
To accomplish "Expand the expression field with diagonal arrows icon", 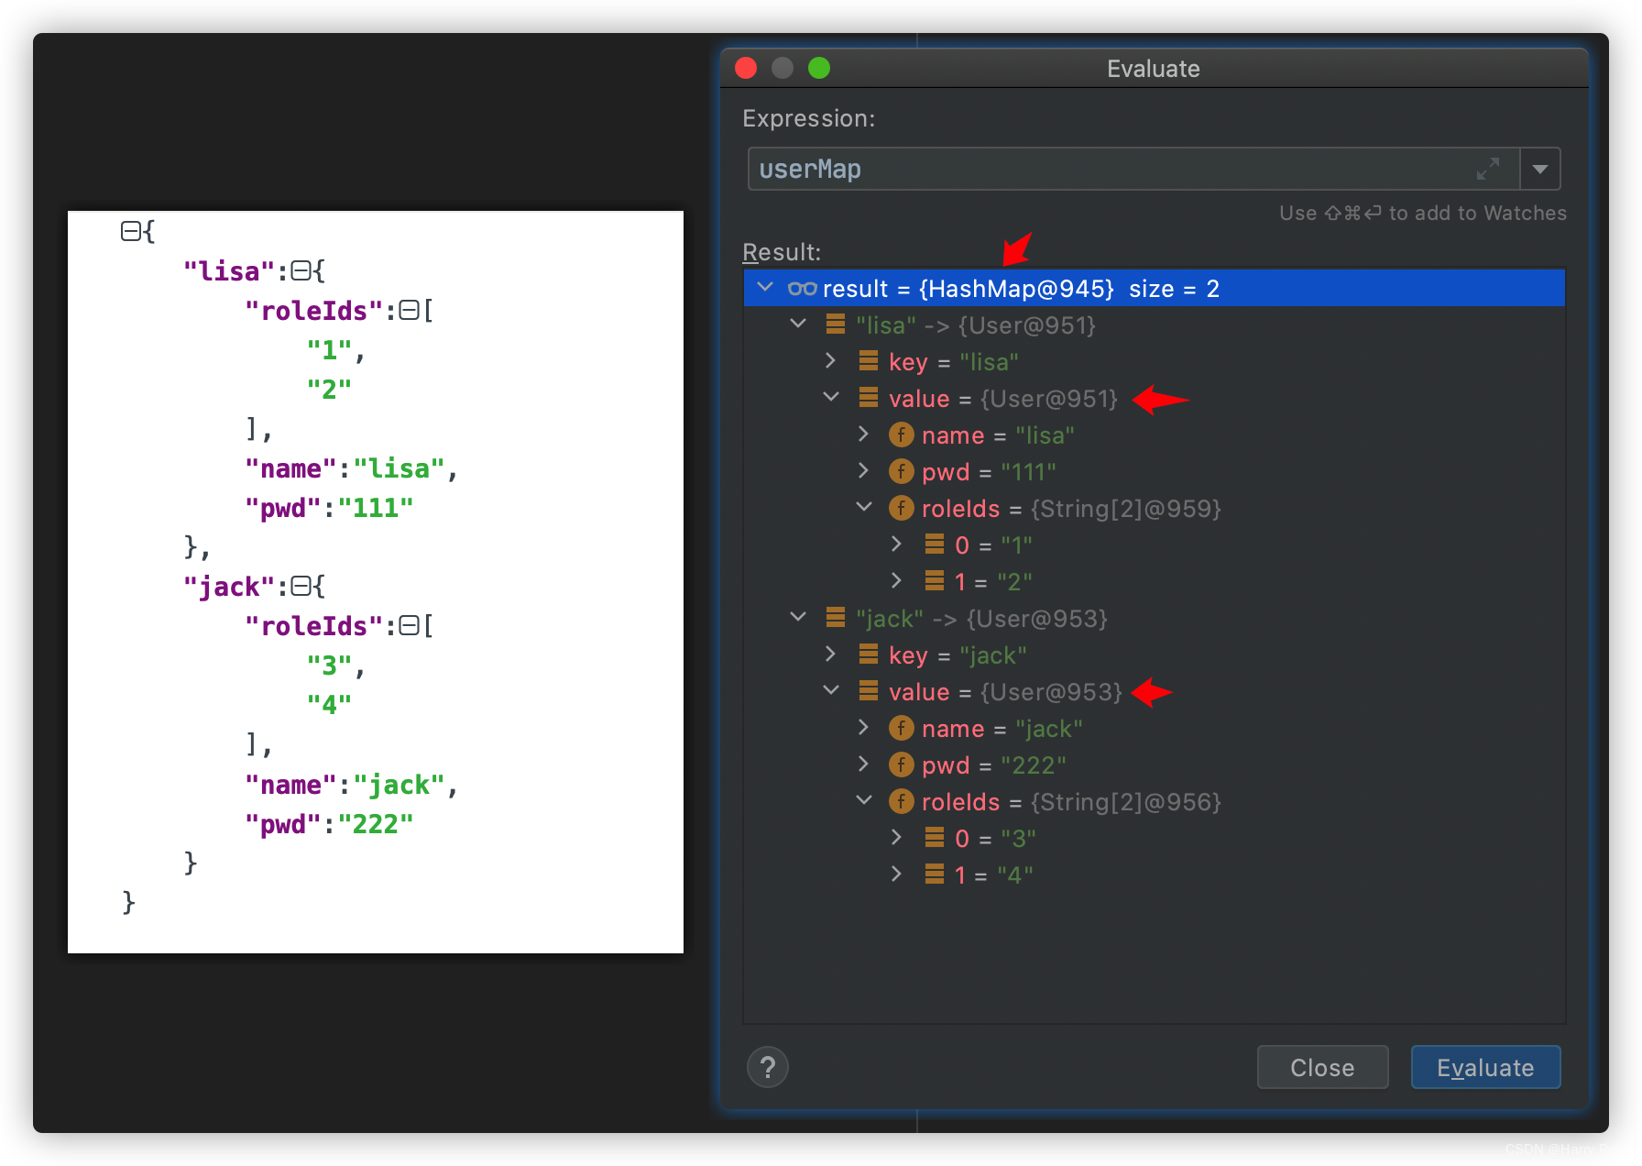I will 1488,169.
